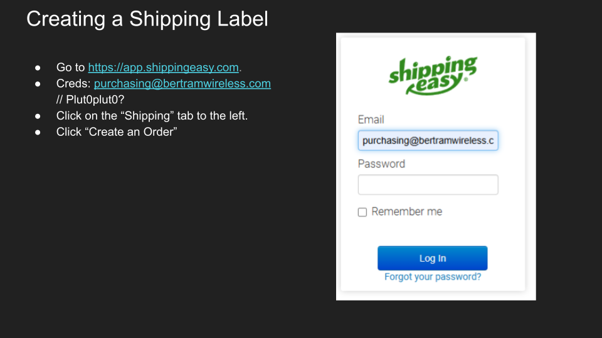This screenshot has height=338, width=602.
Task: Click the Email label above the field
Action: [371, 120]
